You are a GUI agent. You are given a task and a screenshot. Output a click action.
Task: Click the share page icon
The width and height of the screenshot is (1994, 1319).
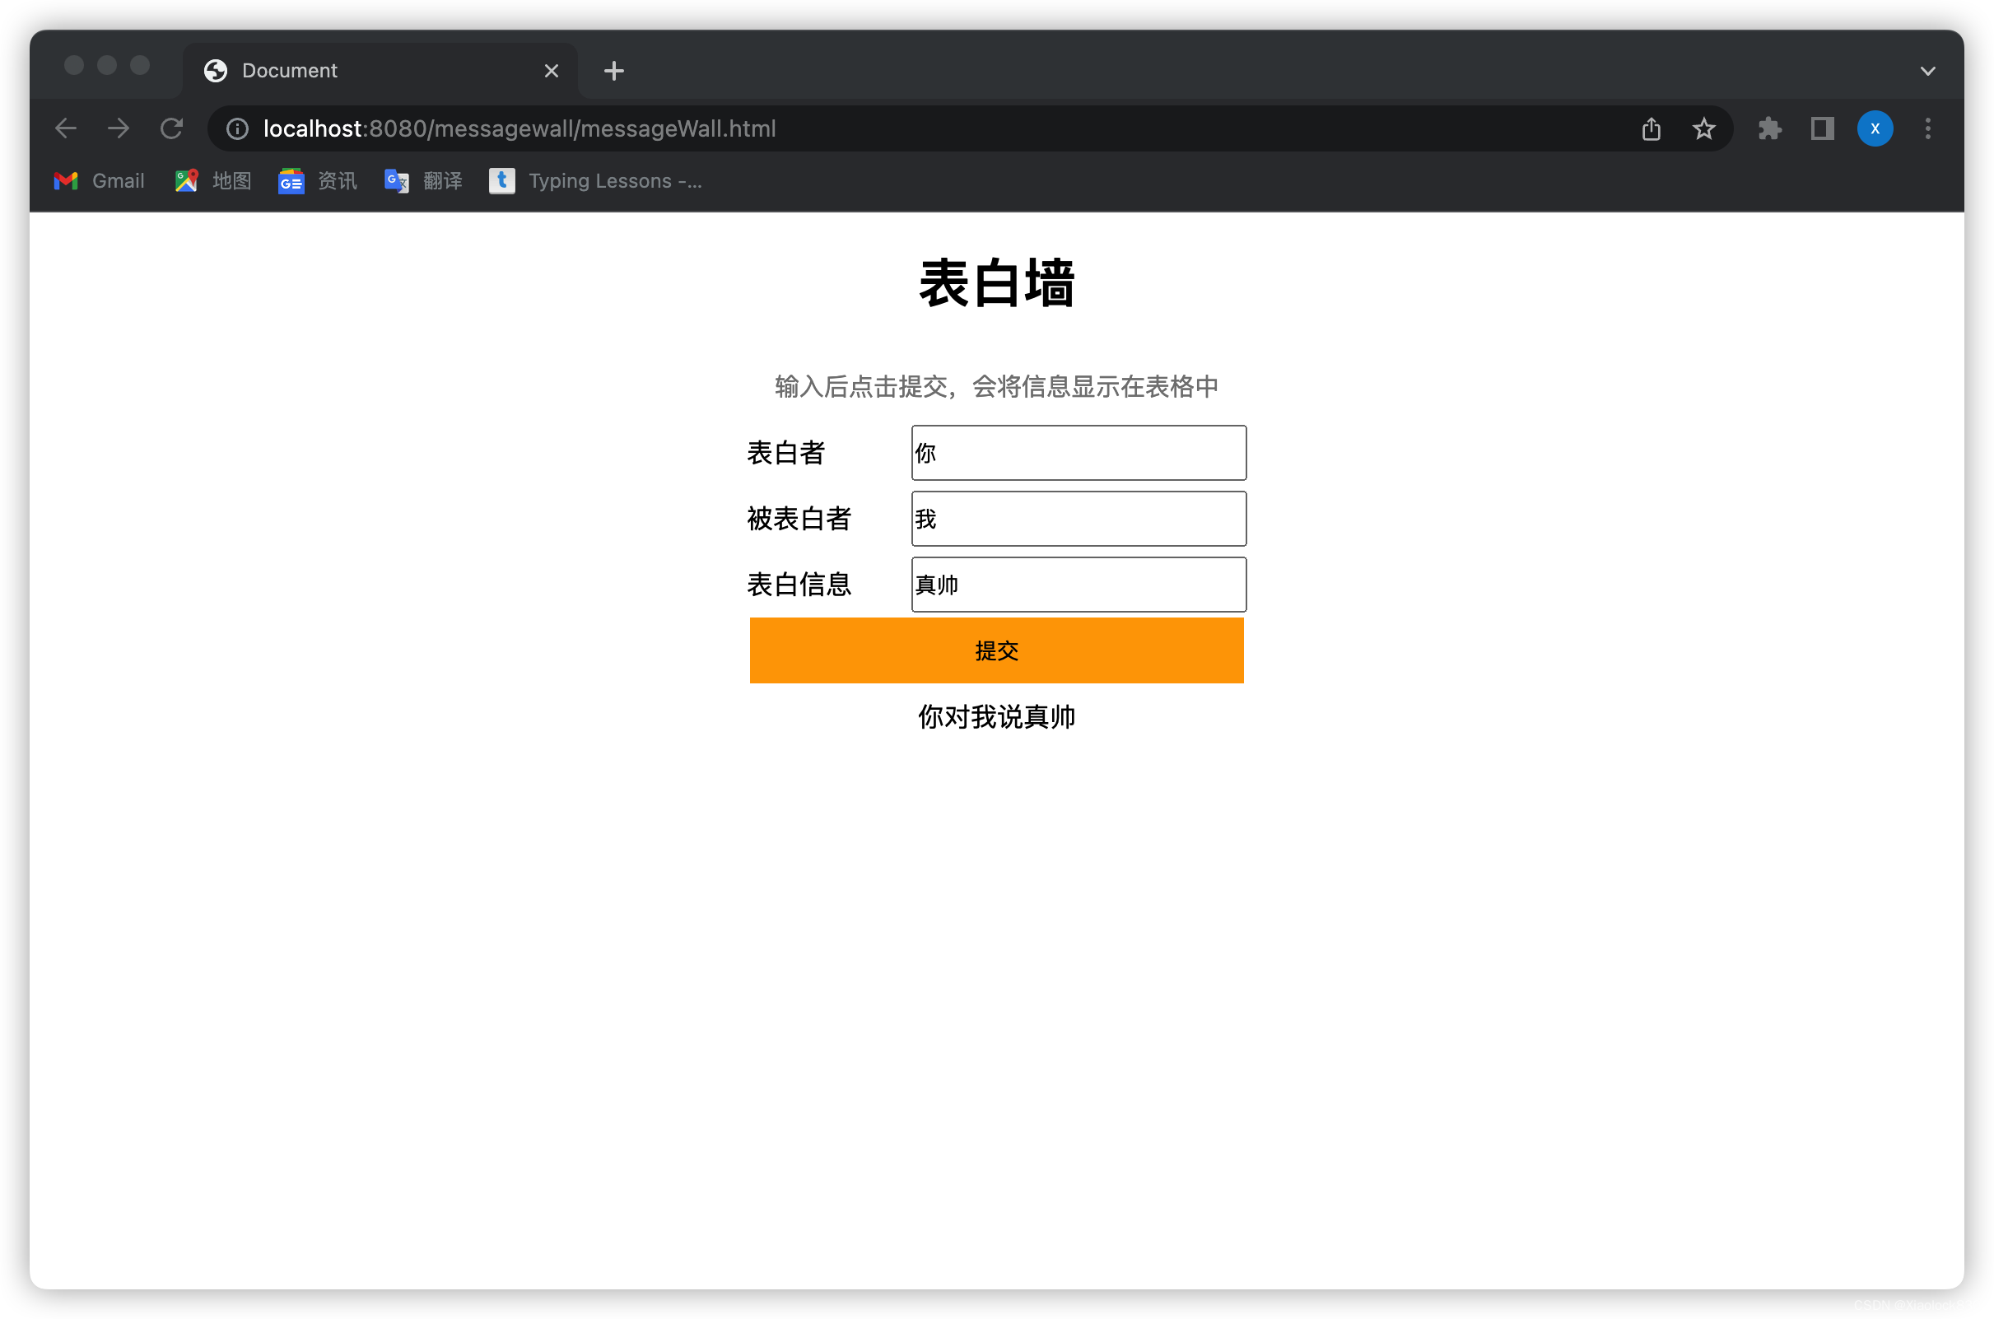click(x=1651, y=128)
